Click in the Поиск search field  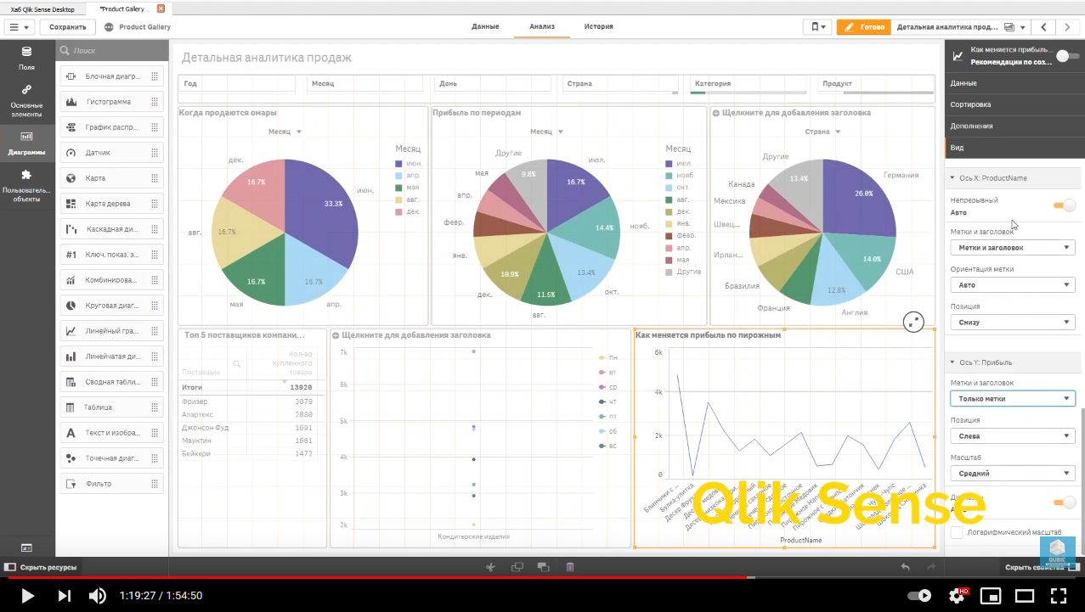pyautogui.click(x=110, y=51)
